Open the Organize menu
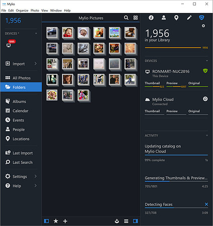Viewport: 213px width, 226px height. click(22, 11)
